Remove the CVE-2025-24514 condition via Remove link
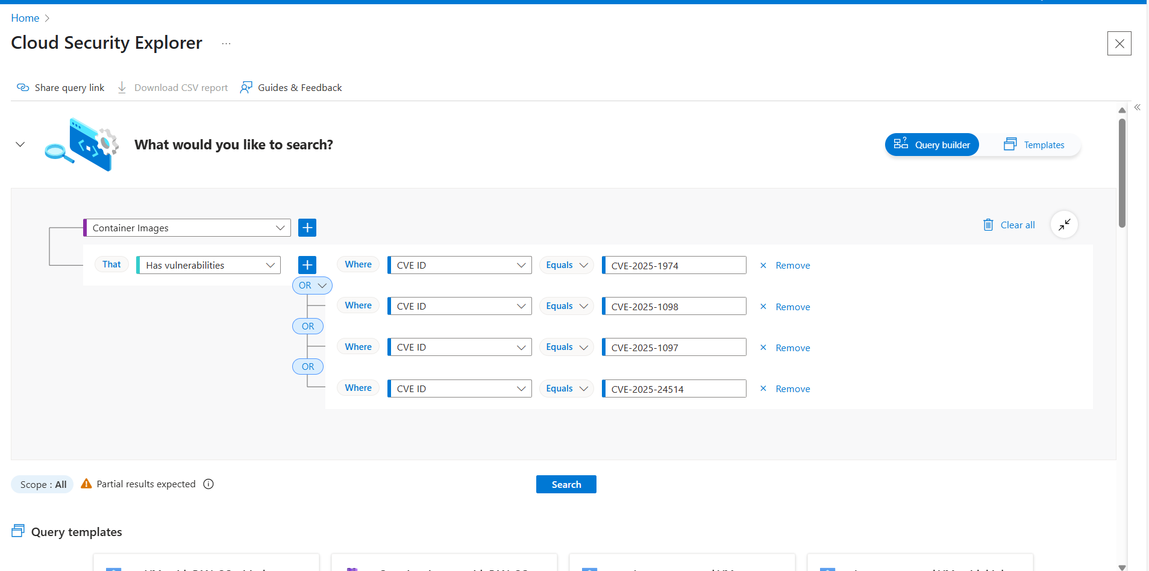The height and width of the screenshot is (571, 1149). [x=792, y=388]
